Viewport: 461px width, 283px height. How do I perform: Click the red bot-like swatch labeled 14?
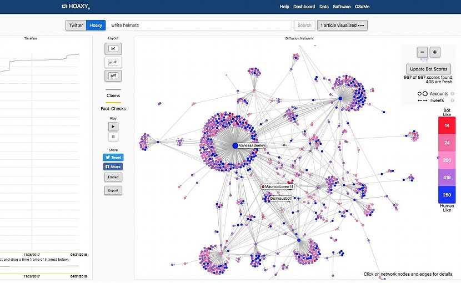pyautogui.click(x=447, y=125)
